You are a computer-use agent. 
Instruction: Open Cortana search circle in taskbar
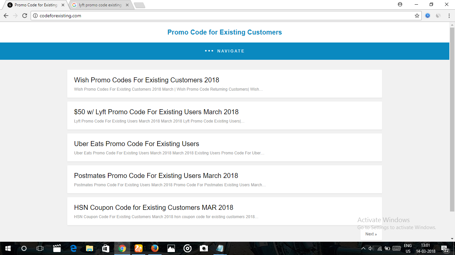24,248
